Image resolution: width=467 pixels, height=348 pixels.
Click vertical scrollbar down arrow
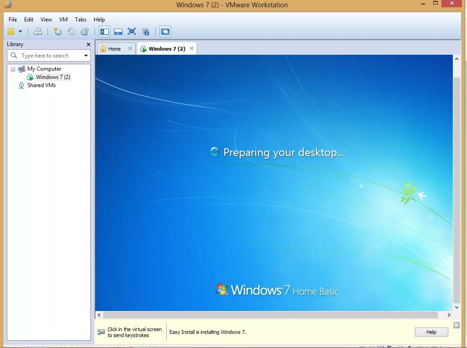pyautogui.click(x=457, y=307)
